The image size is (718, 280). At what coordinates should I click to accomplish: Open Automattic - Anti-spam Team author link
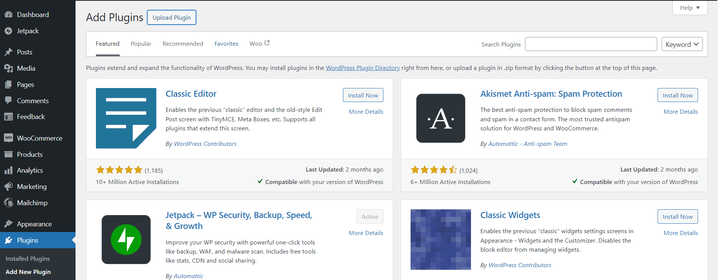click(528, 144)
